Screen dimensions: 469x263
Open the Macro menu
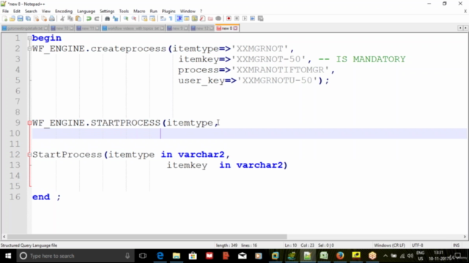pyautogui.click(x=139, y=11)
